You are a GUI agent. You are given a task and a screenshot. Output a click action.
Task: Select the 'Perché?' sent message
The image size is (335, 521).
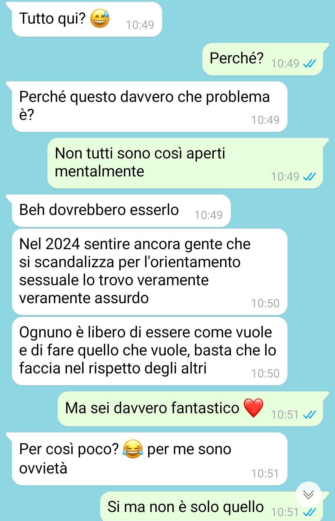263,59
